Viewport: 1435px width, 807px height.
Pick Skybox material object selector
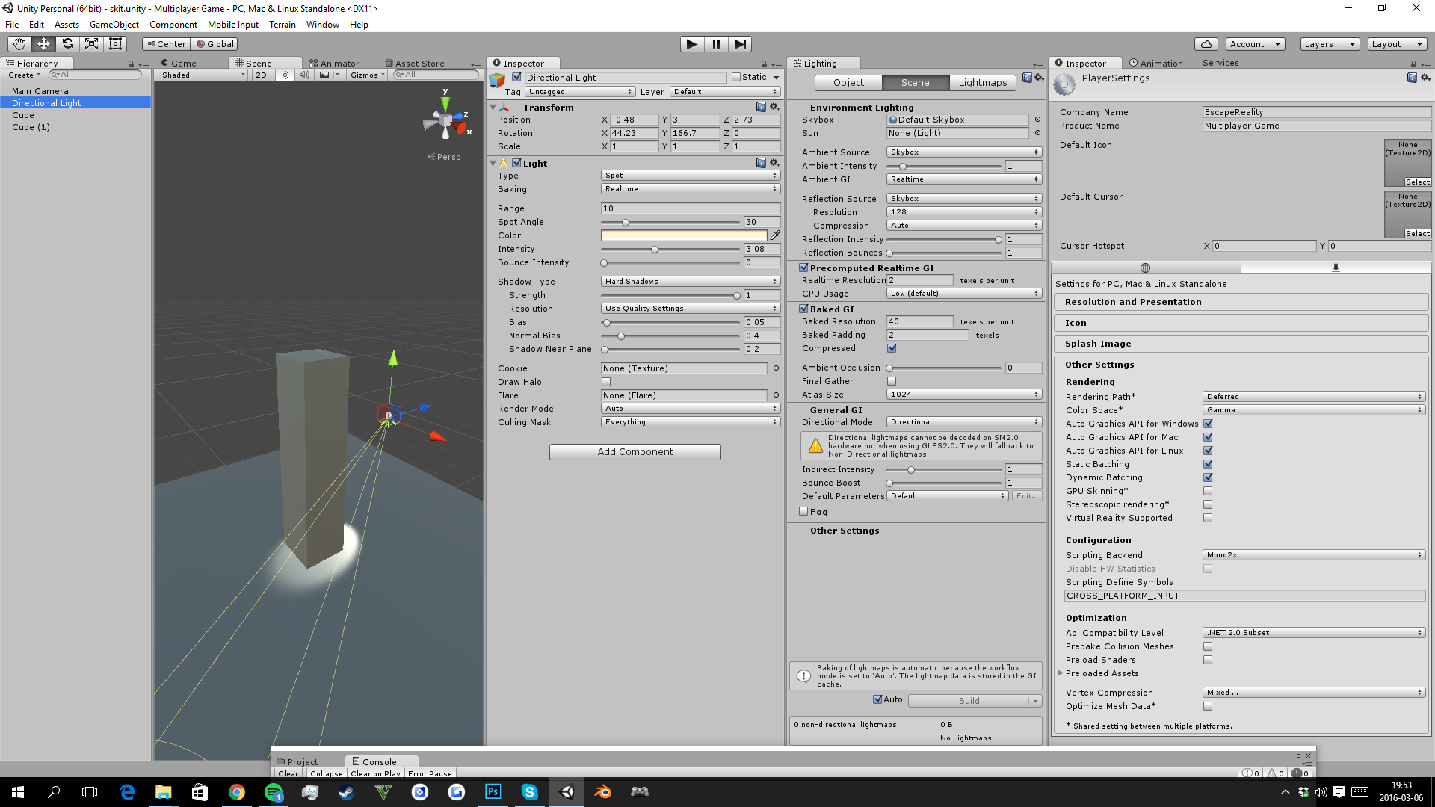point(1037,120)
